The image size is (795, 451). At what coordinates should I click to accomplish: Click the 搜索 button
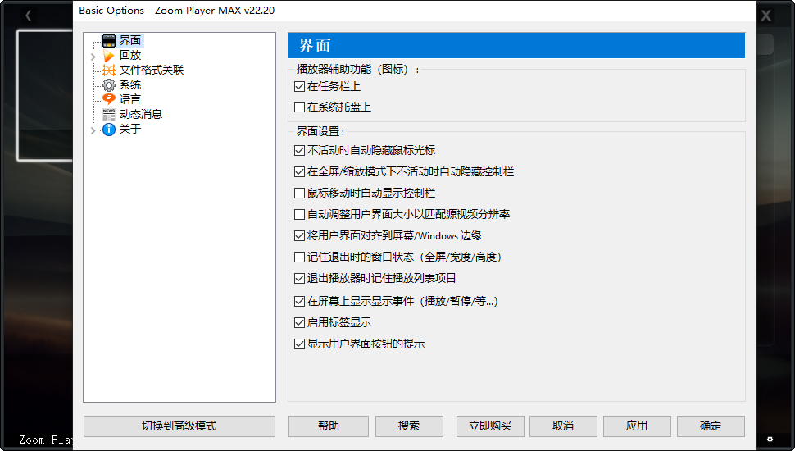pos(409,426)
